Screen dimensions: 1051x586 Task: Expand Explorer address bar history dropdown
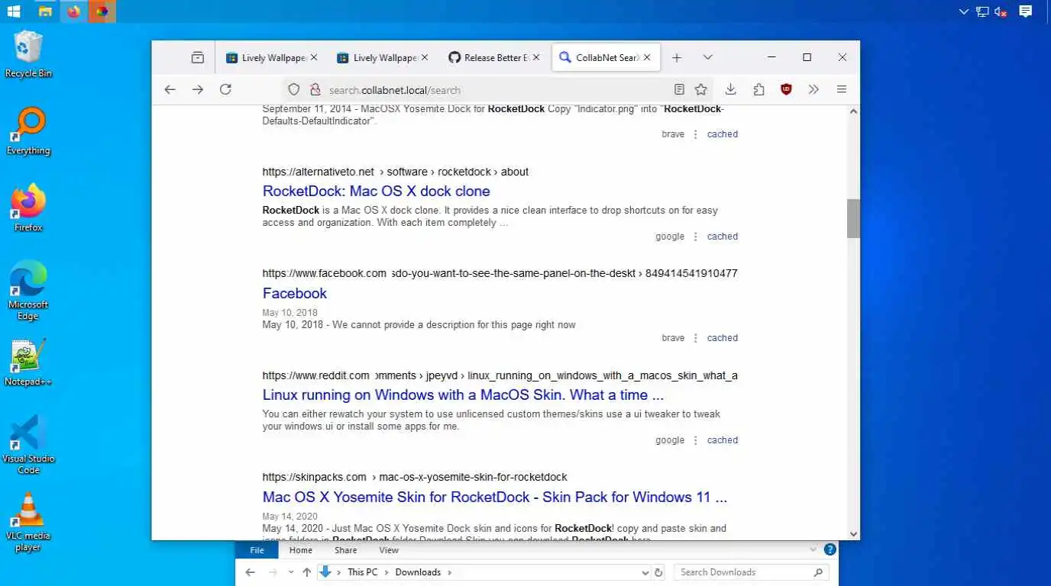(647, 572)
